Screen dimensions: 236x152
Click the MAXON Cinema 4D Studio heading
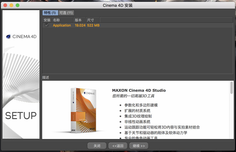[139, 90]
